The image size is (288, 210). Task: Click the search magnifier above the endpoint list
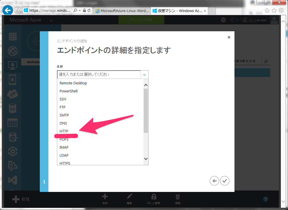click(x=266, y=61)
